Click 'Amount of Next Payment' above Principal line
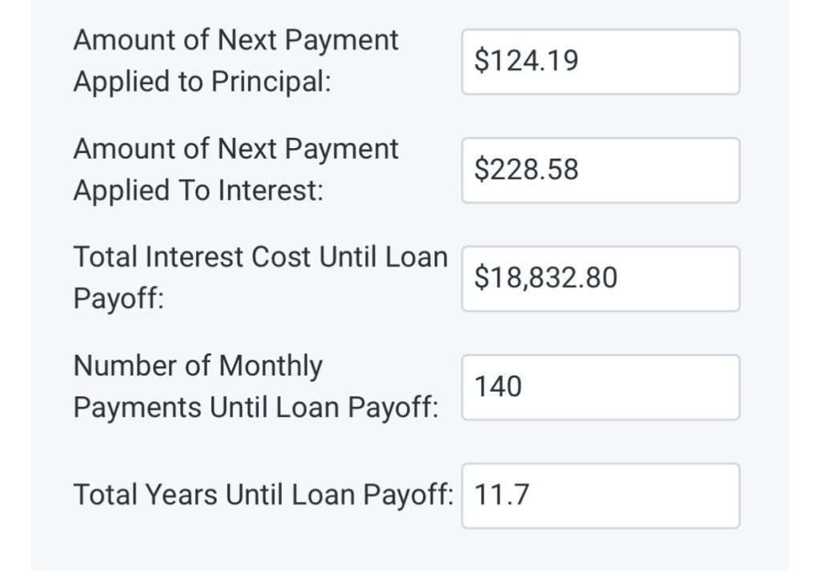 pyautogui.click(x=235, y=40)
